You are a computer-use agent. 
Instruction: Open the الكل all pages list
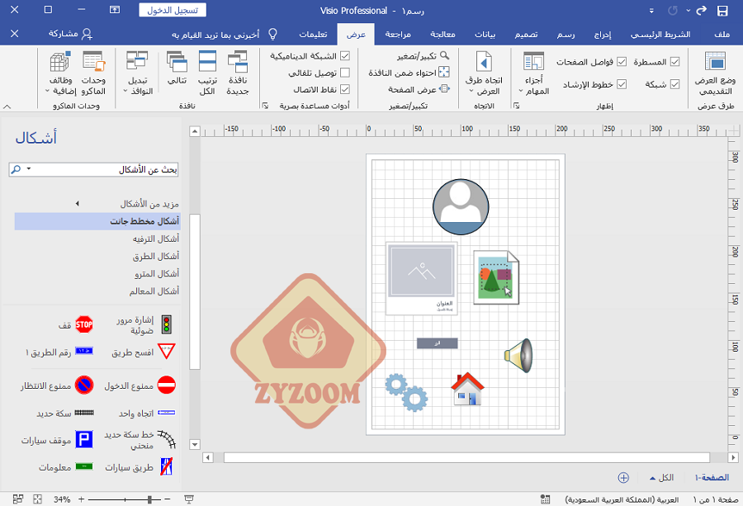click(661, 478)
